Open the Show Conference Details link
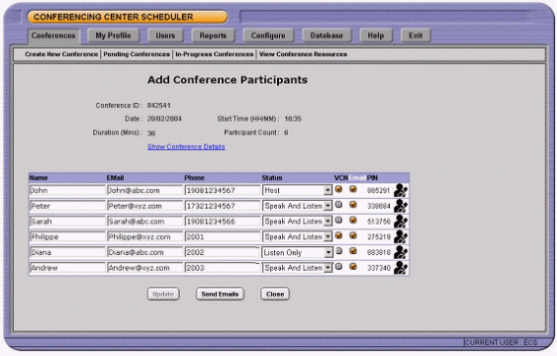 pyautogui.click(x=186, y=147)
